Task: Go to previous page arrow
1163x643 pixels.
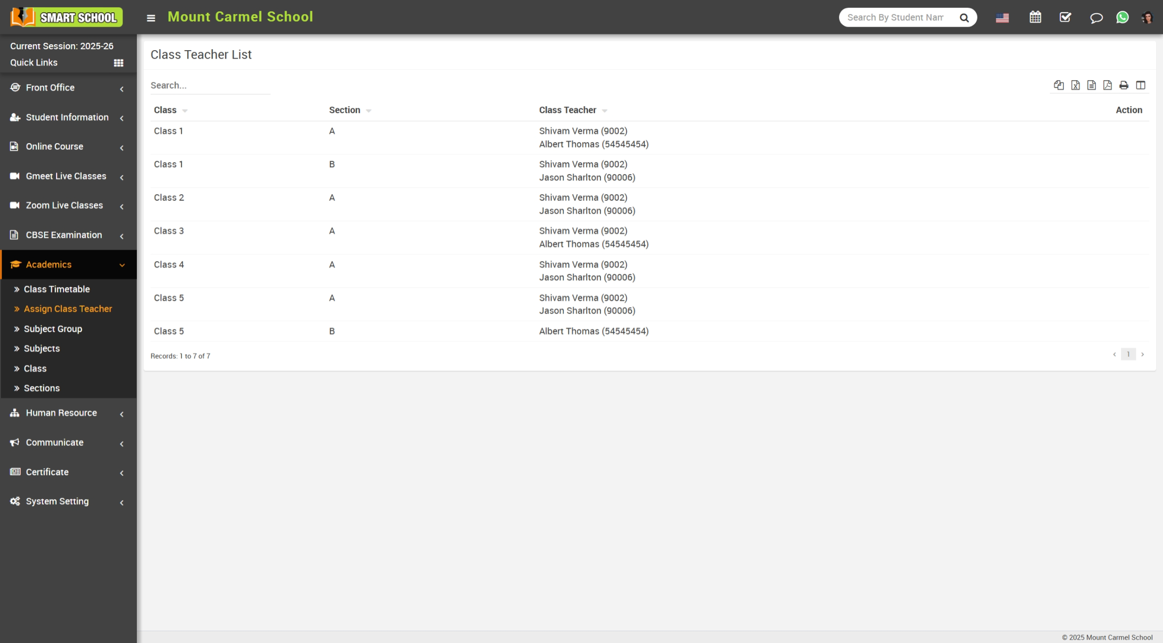Action: point(1114,354)
